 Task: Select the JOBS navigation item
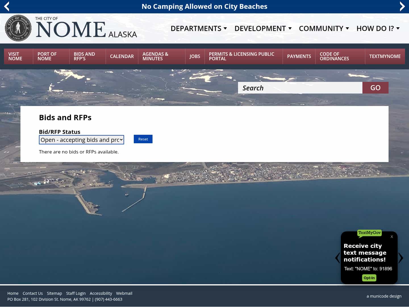click(x=195, y=56)
